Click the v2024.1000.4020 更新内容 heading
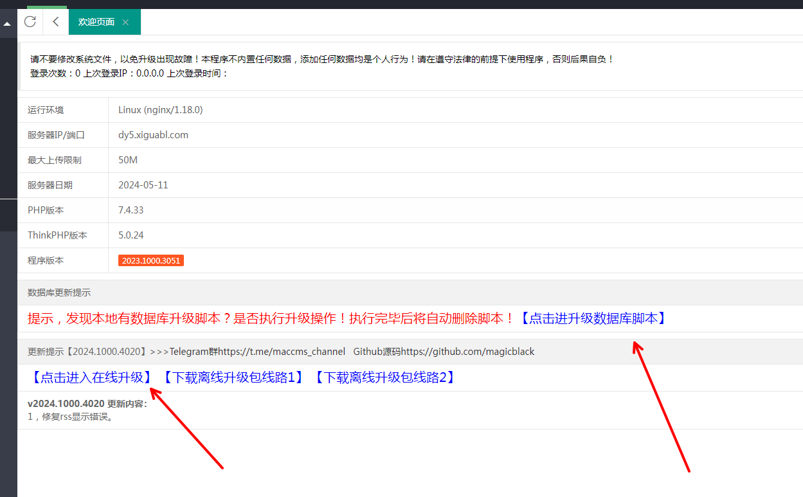 pyautogui.click(x=87, y=404)
